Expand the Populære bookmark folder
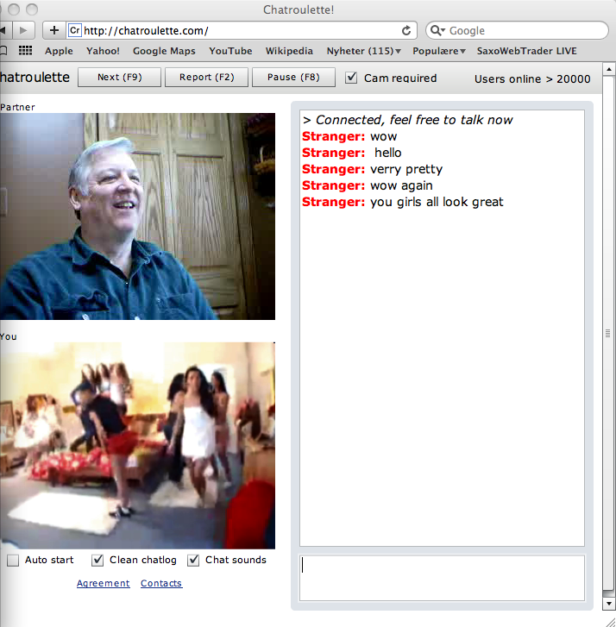This screenshot has height=627, width=616. tap(439, 51)
